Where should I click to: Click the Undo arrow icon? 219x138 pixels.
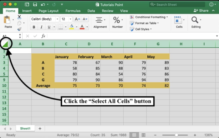[43, 5]
